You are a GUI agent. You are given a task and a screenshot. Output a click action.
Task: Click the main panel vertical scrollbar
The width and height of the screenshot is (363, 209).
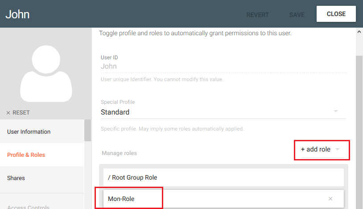point(359,132)
